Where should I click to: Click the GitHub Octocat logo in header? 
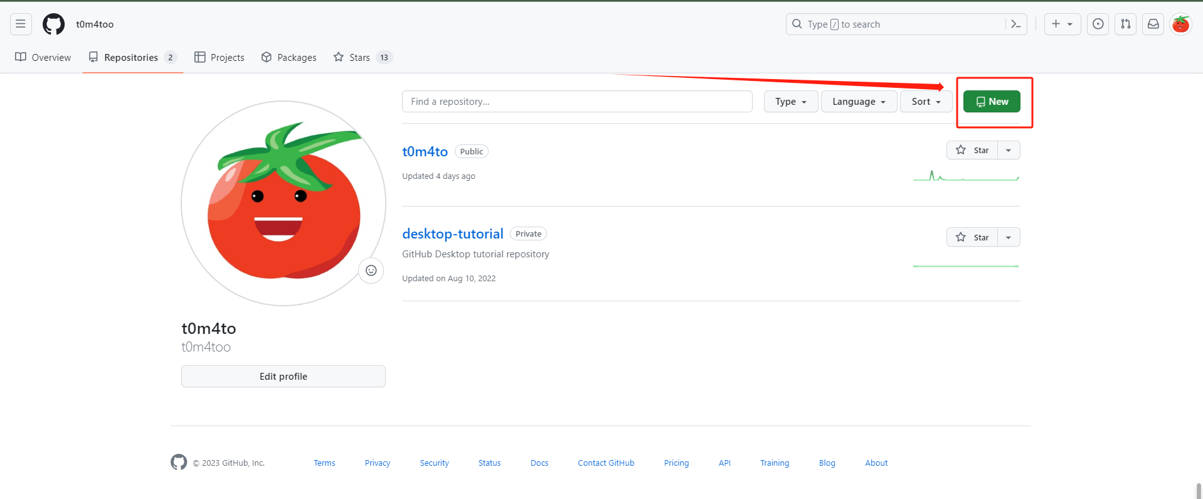coord(53,24)
